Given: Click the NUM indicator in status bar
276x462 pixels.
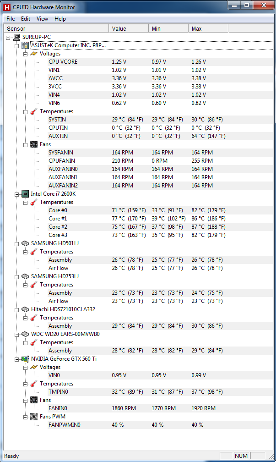Looking at the screenshot, I should [x=241, y=456].
